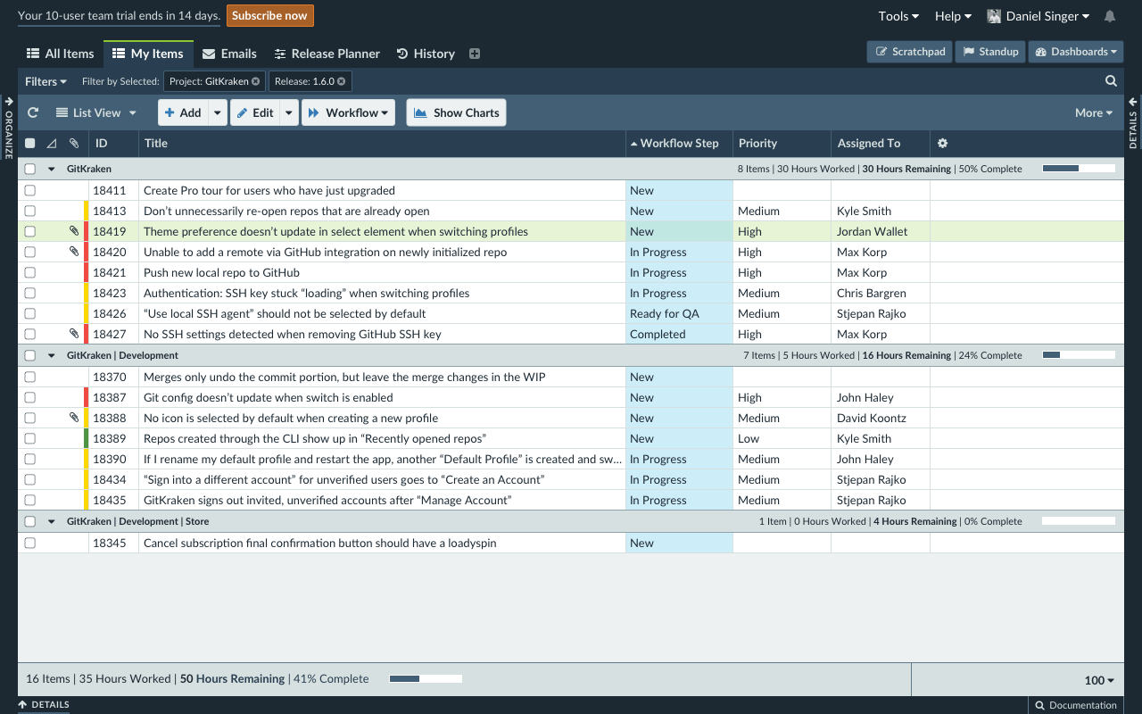The height and width of the screenshot is (714, 1142).
Task: Click attachment icon on item 18388
Action: 74,418
